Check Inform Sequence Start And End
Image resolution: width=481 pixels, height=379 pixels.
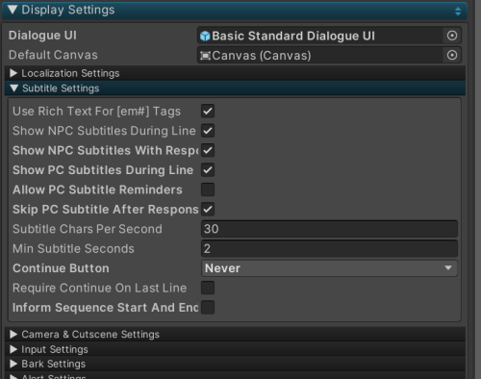208,307
